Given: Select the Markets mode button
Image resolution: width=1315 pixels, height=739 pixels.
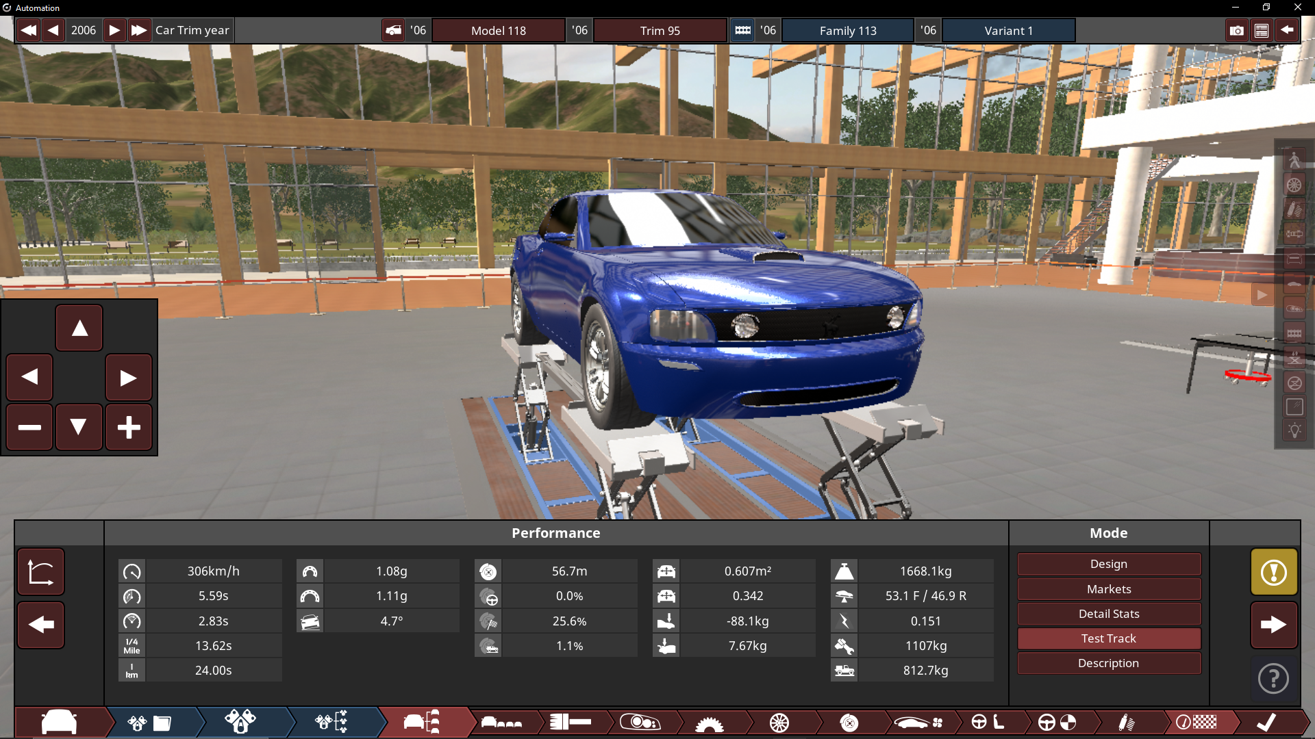Looking at the screenshot, I should pyautogui.click(x=1108, y=589).
